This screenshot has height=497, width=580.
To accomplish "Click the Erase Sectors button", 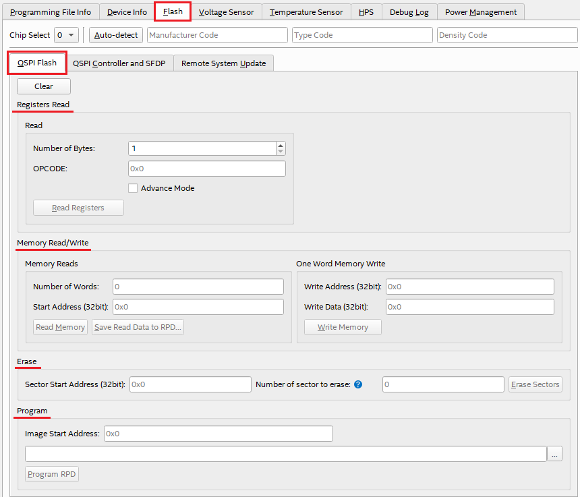I will (535, 384).
